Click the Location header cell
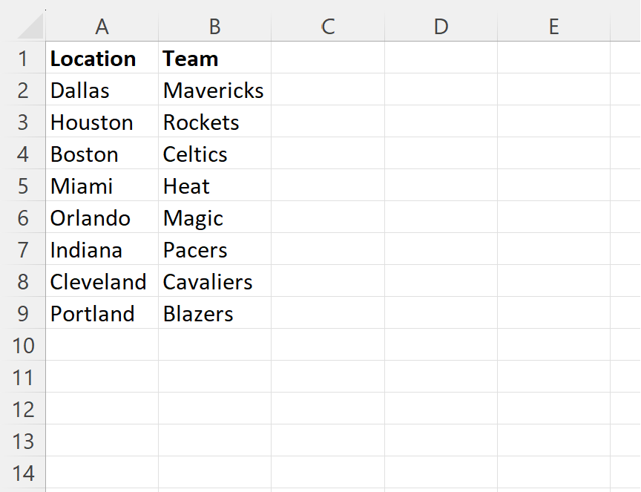This screenshot has width=641, height=492. click(102, 58)
